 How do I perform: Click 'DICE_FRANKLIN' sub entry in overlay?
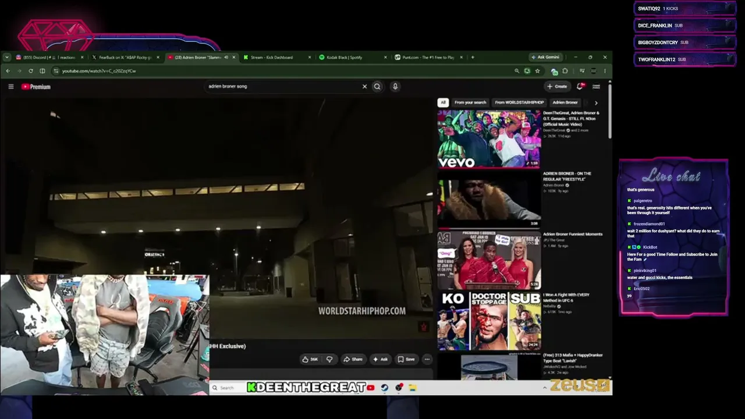pyautogui.click(x=684, y=26)
